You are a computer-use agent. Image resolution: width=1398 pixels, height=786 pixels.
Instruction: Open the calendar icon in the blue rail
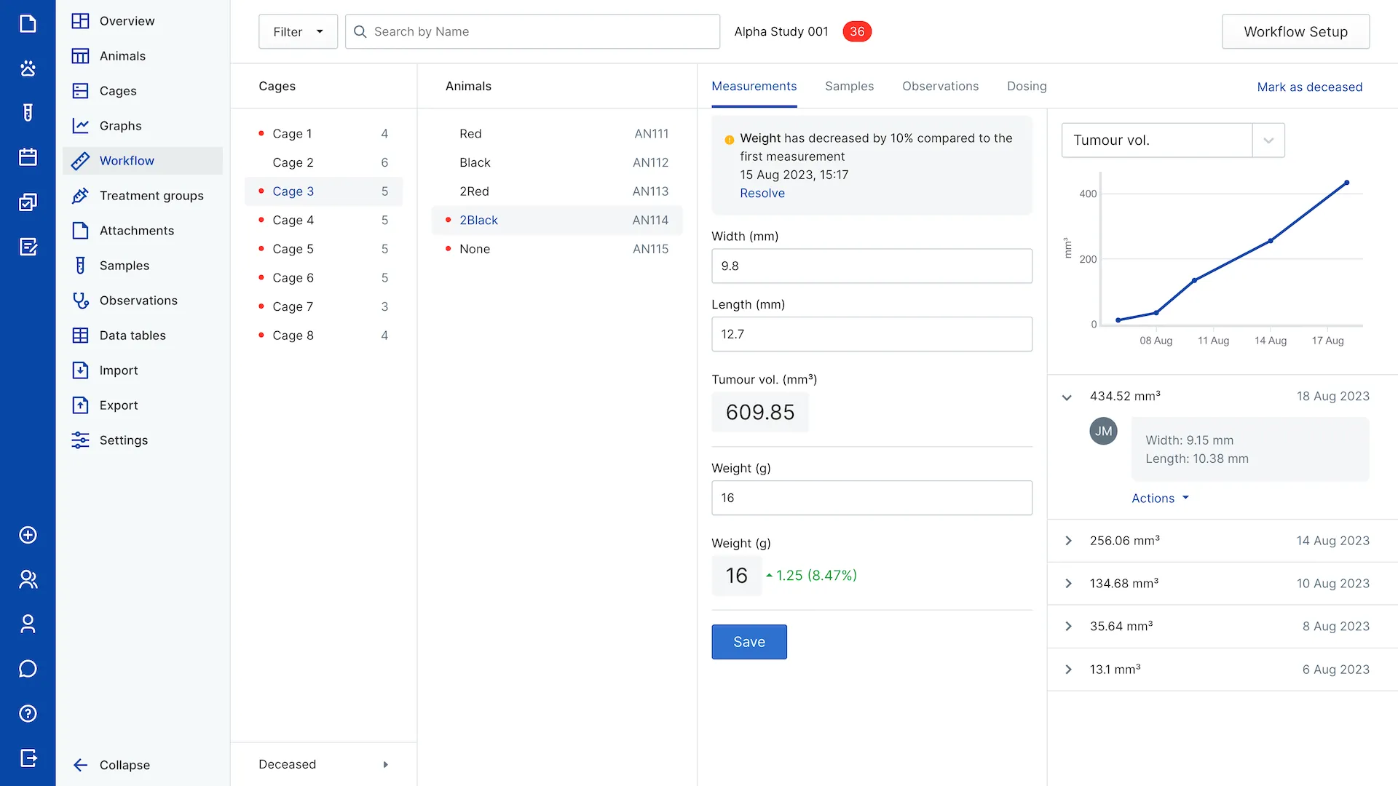click(28, 157)
